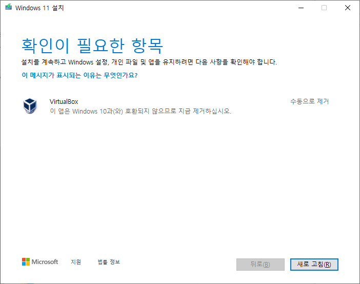Viewport: 360px width, 284px height.
Task: Open the '지원' support link
Action: pyautogui.click(x=76, y=262)
